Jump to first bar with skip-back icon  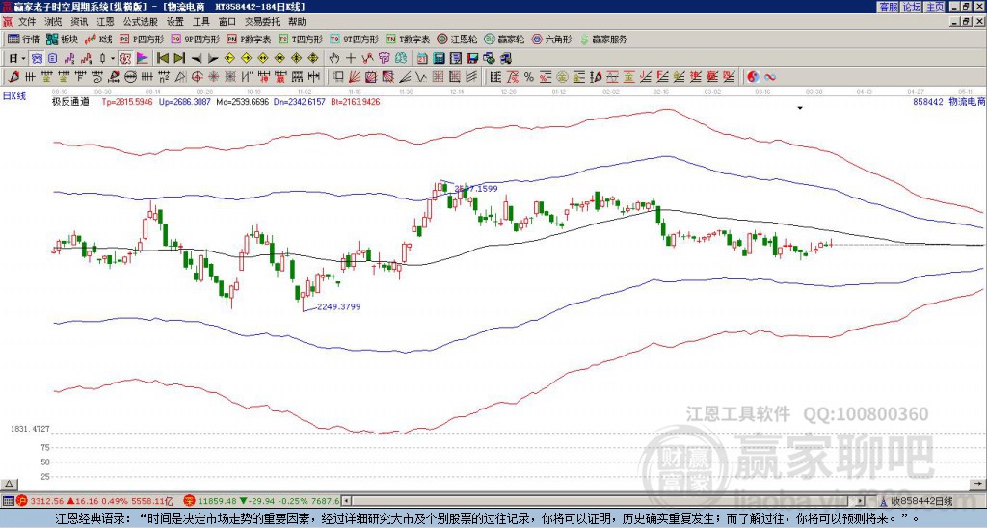tap(163, 59)
